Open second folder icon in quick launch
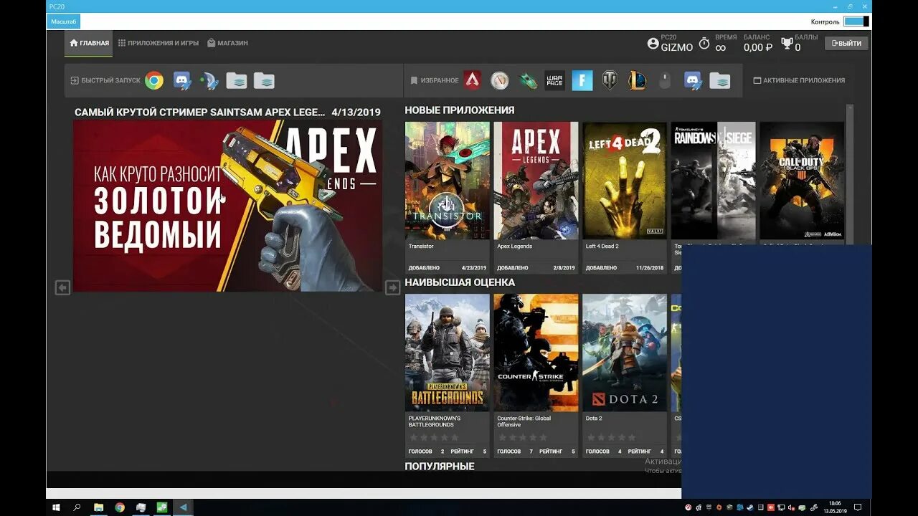This screenshot has width=918, height=516. (x=264, y=81)
